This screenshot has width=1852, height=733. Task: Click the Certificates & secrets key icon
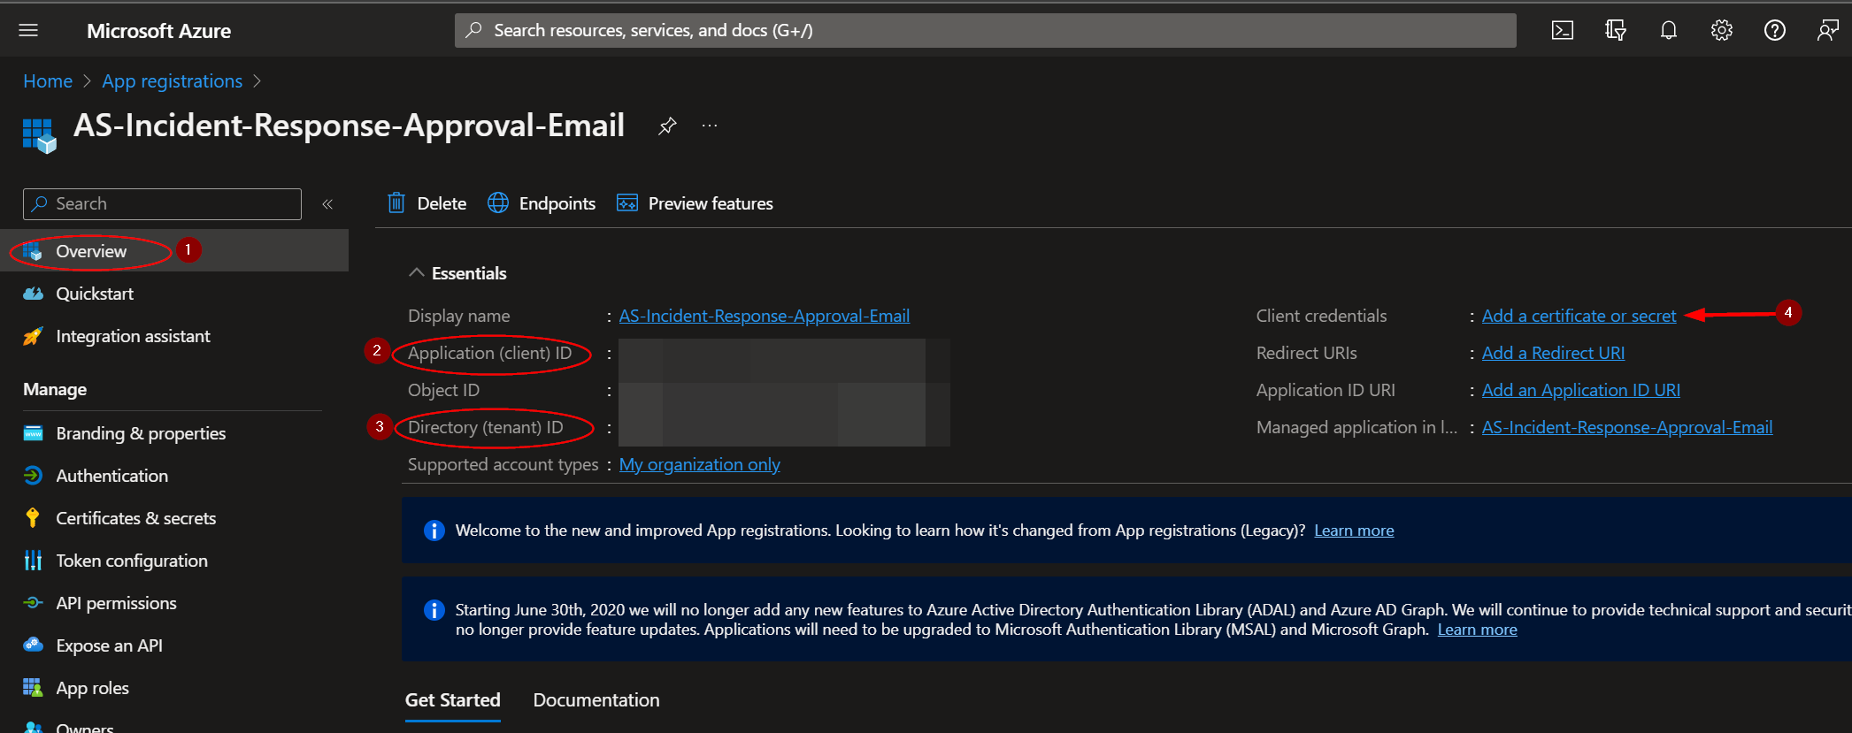pyautogui.click(x=33, y=518)
